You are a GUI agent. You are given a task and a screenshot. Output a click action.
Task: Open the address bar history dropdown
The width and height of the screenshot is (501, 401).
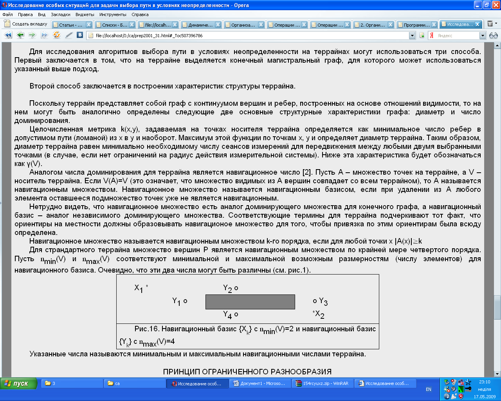coord(412,36)
